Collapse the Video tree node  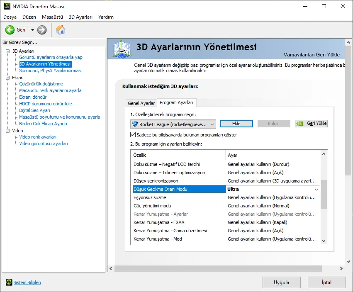point(7,131)
